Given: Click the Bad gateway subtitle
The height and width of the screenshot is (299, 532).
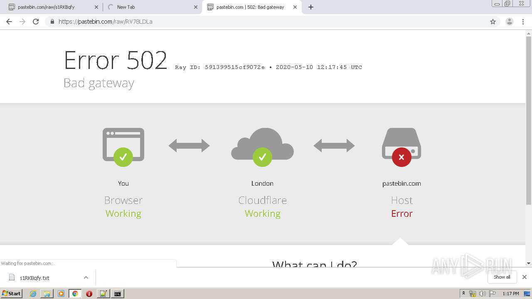Looking at the screenshot, I should 99,83.
